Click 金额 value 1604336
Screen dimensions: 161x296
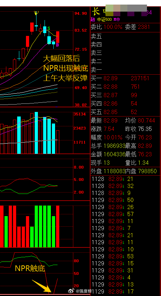(115, 154)
